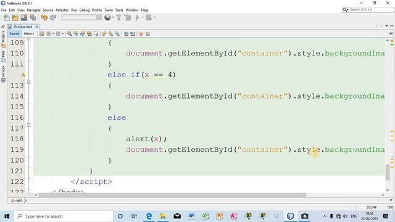The height and width of the screenshot is (222, 395).
Task: Toggle Rectangular Selection icon
Action: point(96,34)
